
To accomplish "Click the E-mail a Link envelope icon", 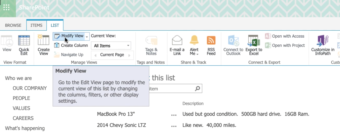I will pos(177,40).
